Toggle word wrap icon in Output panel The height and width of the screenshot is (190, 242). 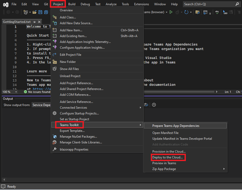146,105
